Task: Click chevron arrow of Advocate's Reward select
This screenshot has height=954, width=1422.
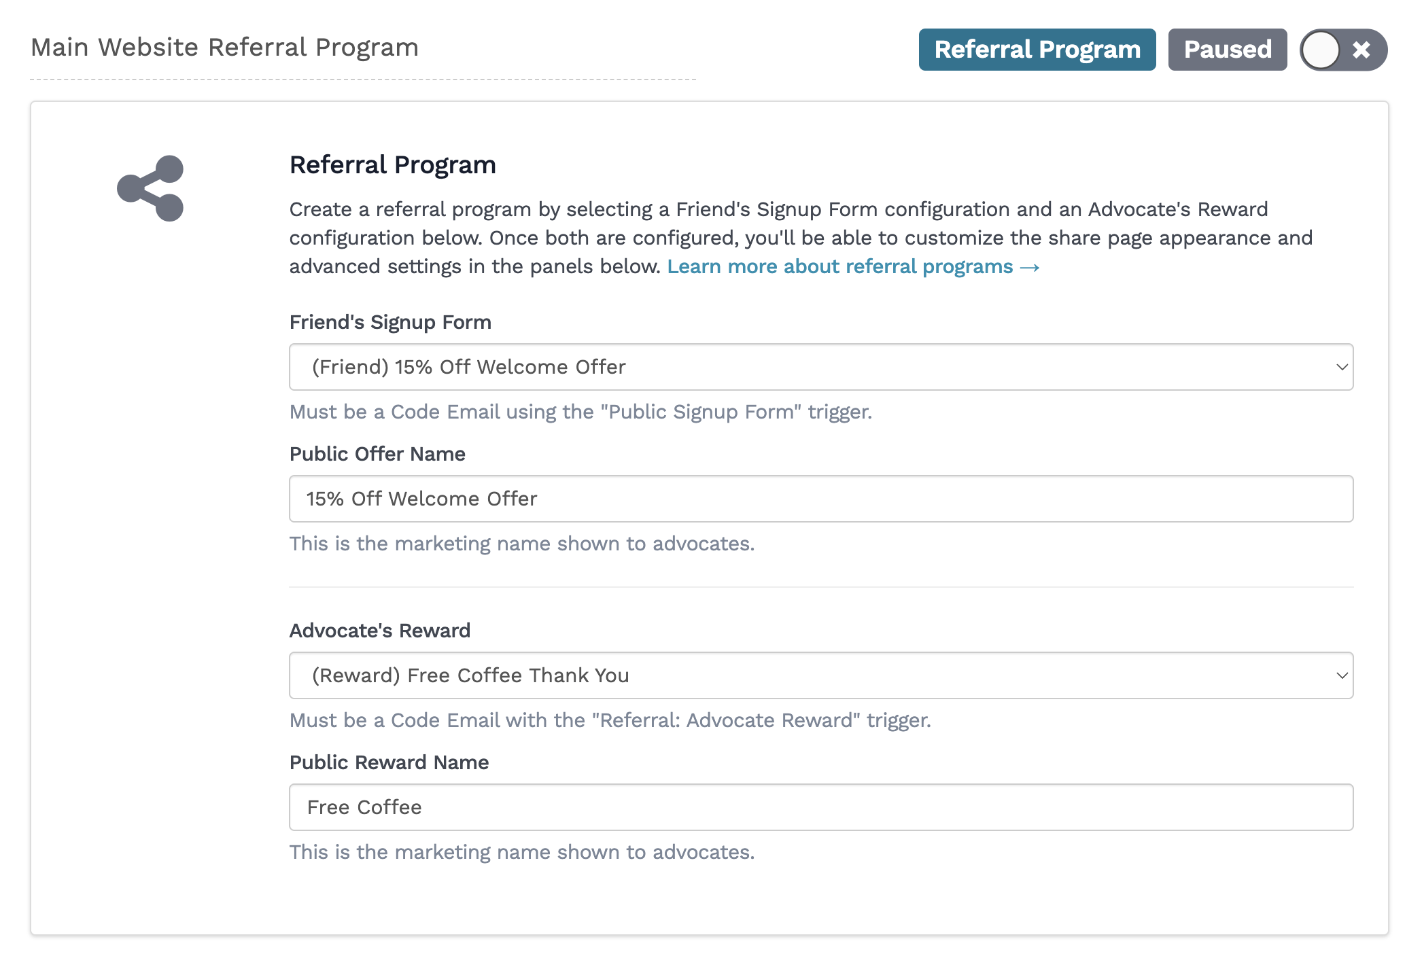Action: tap(1341, 675)
